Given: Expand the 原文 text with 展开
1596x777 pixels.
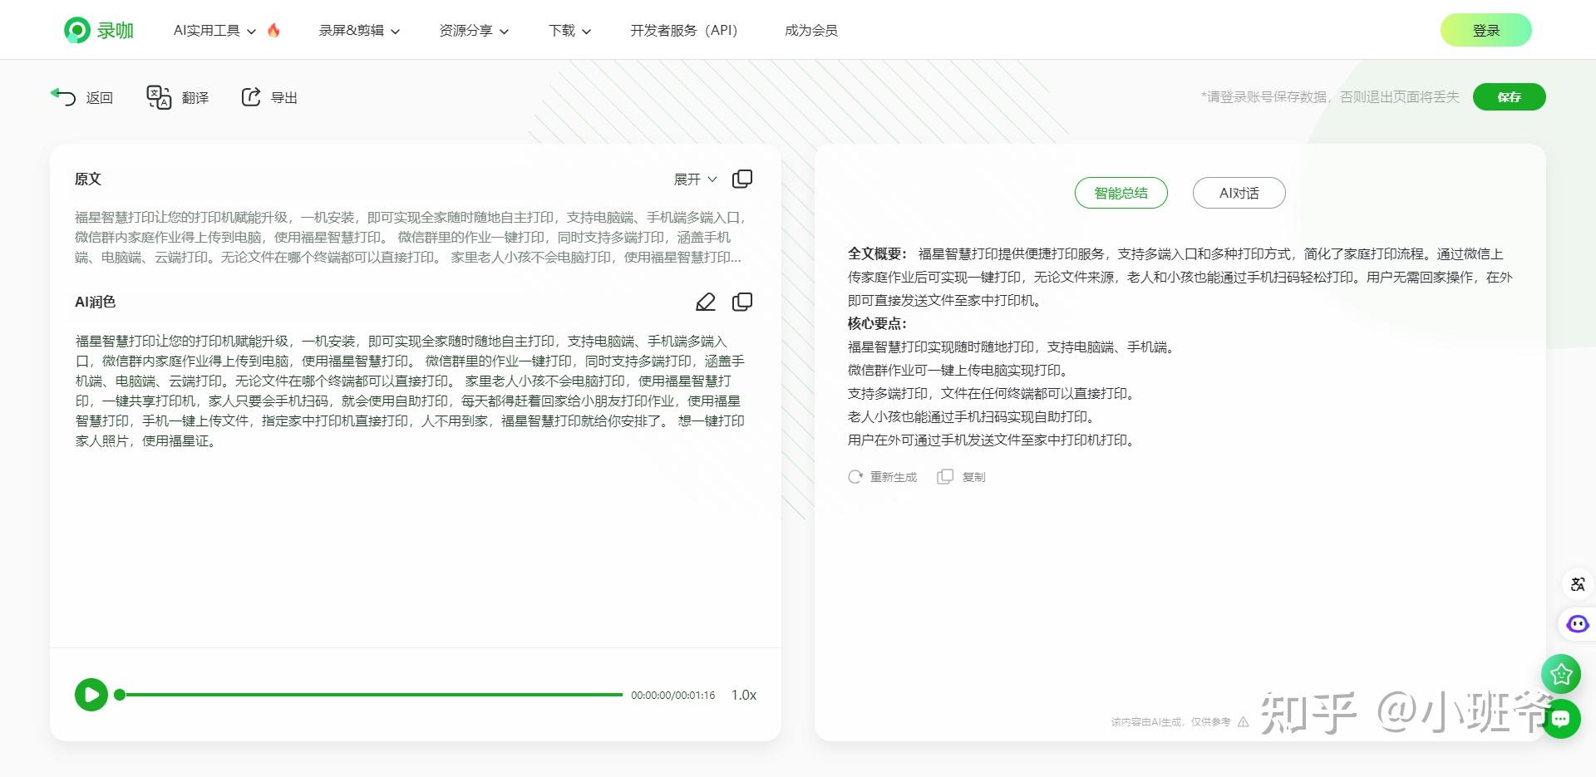Looking at the screenshot, I should 695,179.
